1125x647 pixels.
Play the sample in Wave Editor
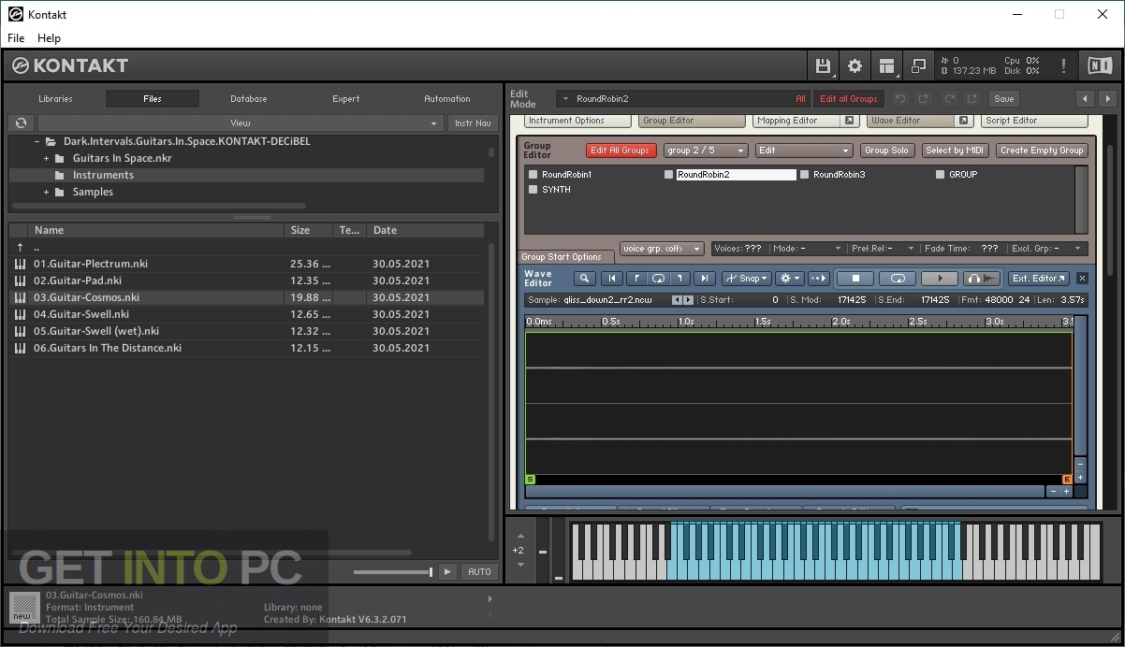[x=940, y=278]
